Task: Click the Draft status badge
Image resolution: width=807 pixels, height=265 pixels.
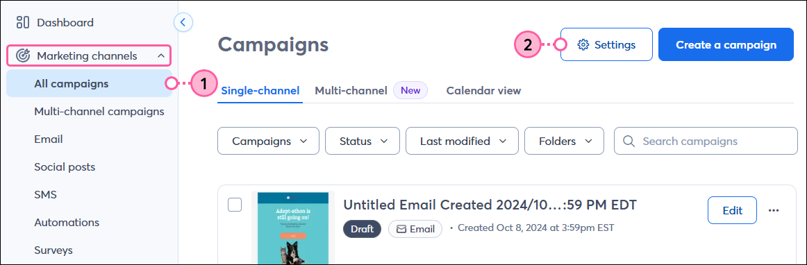Action: tap(362, 229)
